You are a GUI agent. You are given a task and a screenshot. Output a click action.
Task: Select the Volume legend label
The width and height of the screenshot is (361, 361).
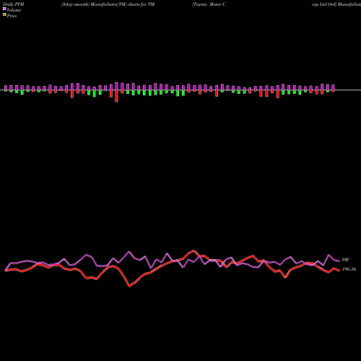(x=14, y=10)
